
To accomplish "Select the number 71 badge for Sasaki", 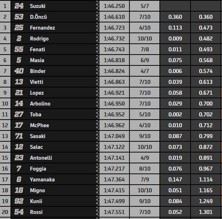I will tap(19, 136).
